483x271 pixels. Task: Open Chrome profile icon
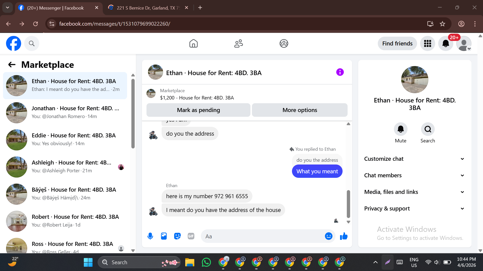461,24
